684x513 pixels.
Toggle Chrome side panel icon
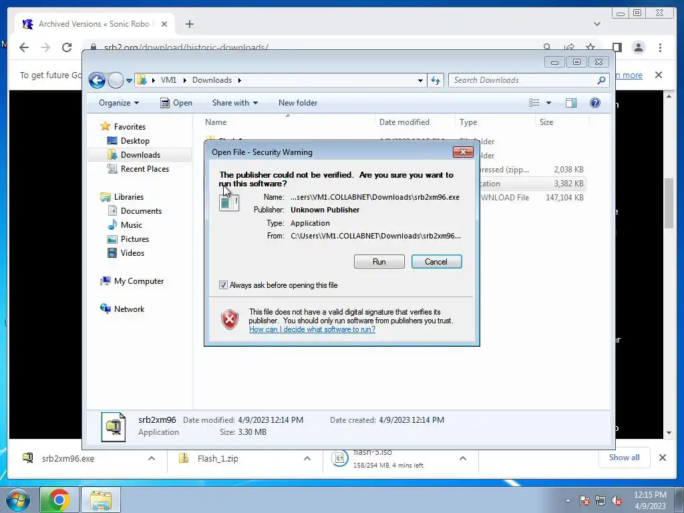617,47
